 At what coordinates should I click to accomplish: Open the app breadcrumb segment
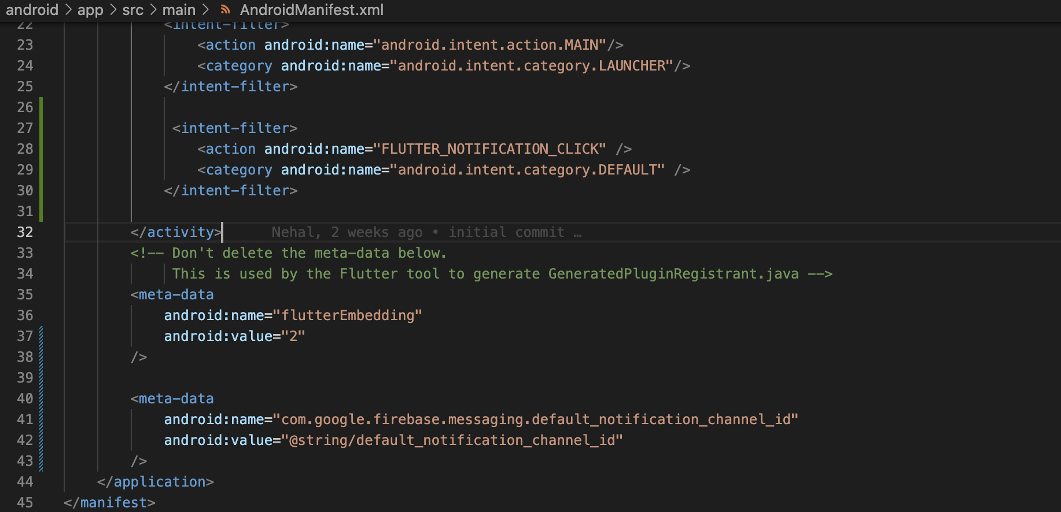point(90,10)
